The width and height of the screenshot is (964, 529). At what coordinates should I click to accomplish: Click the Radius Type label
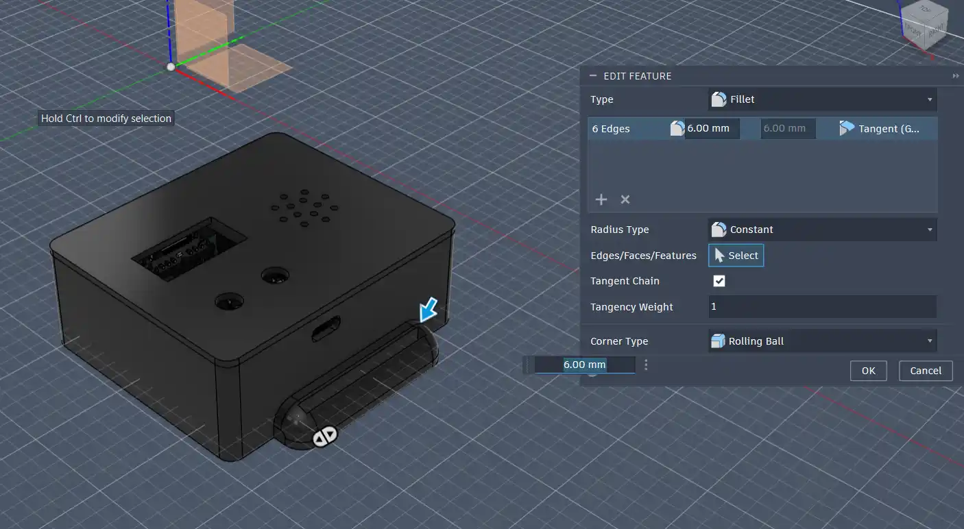click(619, 230)
